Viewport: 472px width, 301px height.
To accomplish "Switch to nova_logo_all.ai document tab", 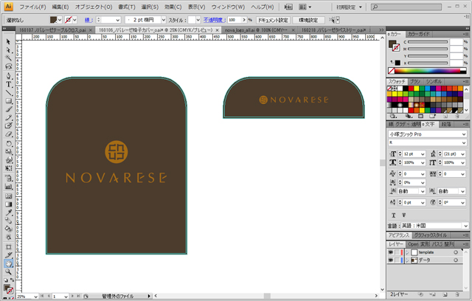I will click(256, 30).
